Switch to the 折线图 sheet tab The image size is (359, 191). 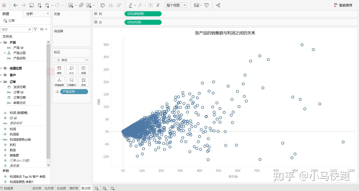[x=61, y=188]
